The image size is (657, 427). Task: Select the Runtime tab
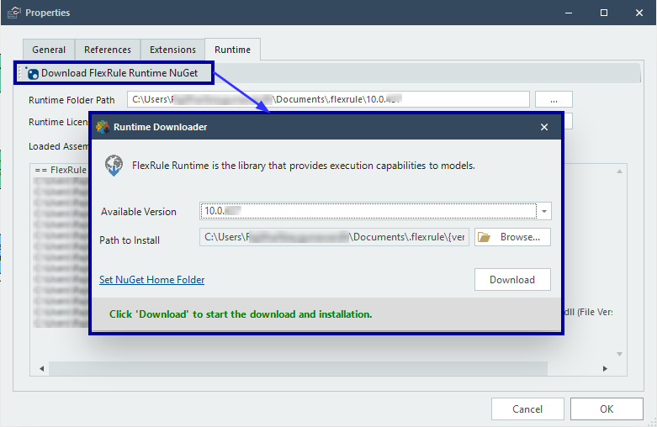point(232,50)
